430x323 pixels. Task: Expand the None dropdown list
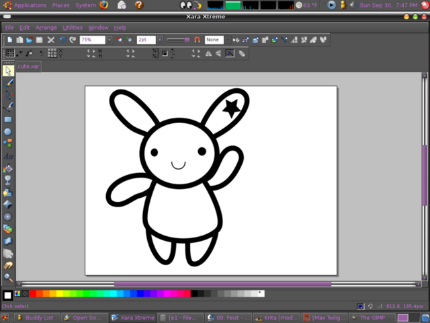point(228,40)
